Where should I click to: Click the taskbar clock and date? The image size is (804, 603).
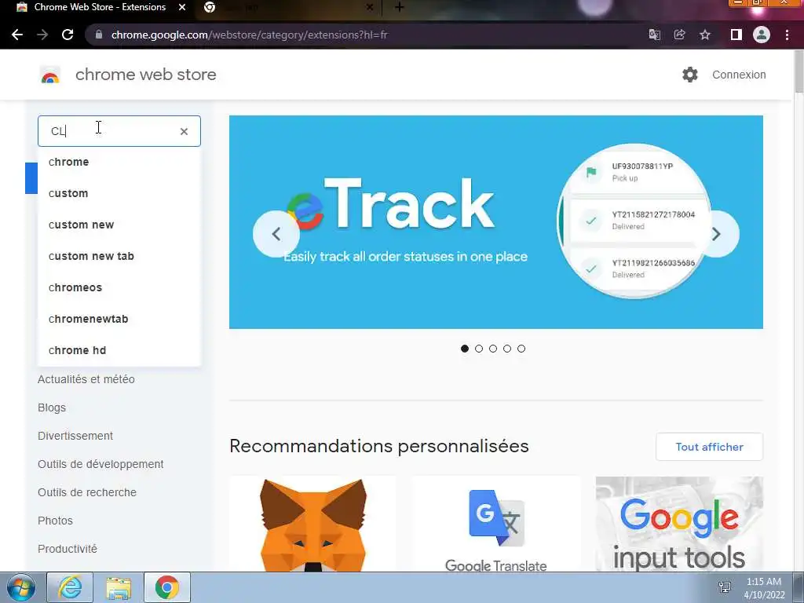pyautogui.click(x=764, y=588)
